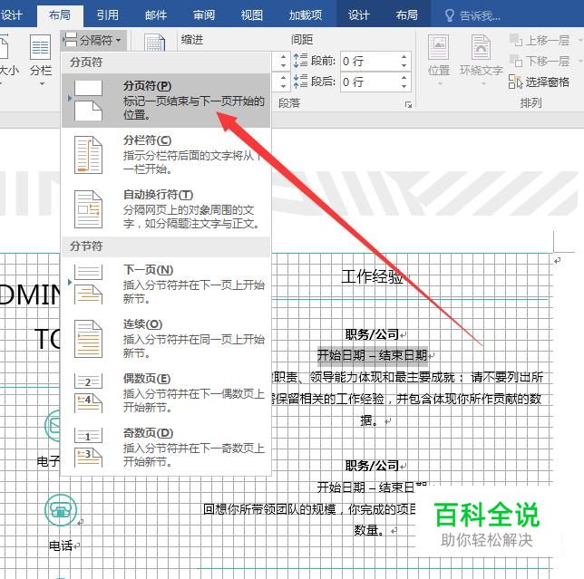Click the page break icon
Screen dimensions: 584x579
[88, 101]
